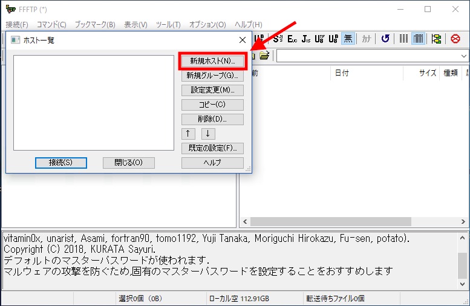
Task: Toggle the 無 (no conversion) kanji code button
Action: point(348,39)
